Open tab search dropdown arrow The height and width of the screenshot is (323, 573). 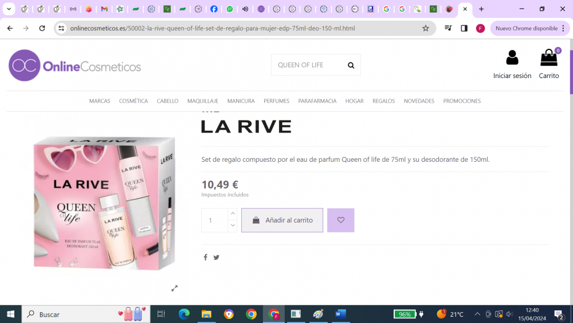pos(9,9)
